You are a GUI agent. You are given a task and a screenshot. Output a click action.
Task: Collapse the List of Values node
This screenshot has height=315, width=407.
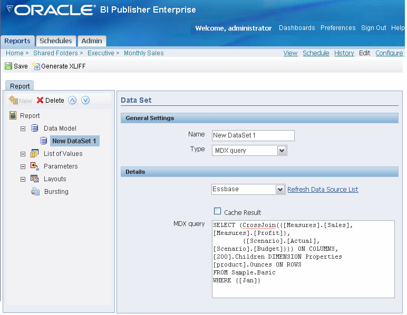23,154
